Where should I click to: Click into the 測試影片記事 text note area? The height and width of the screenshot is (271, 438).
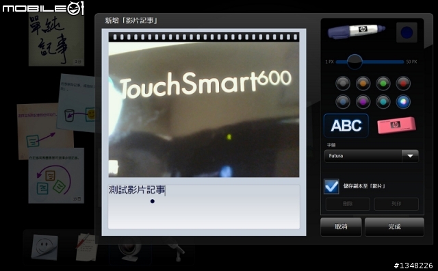(x=204, y=207)
